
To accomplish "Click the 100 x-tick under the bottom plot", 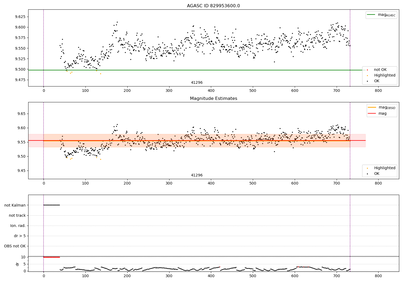I will pyautogui.click(x=85, y=276).
